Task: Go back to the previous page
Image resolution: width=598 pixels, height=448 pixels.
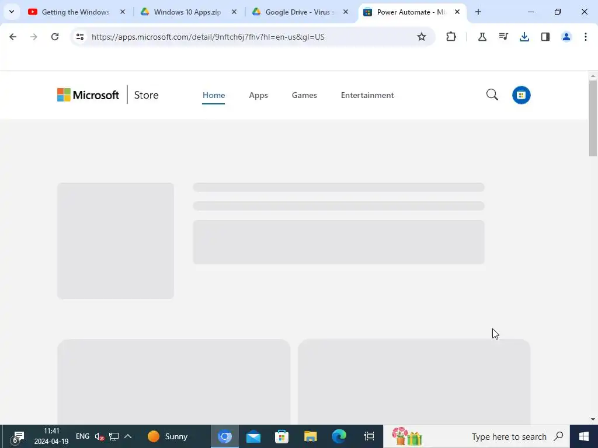Action: (13, 37)
